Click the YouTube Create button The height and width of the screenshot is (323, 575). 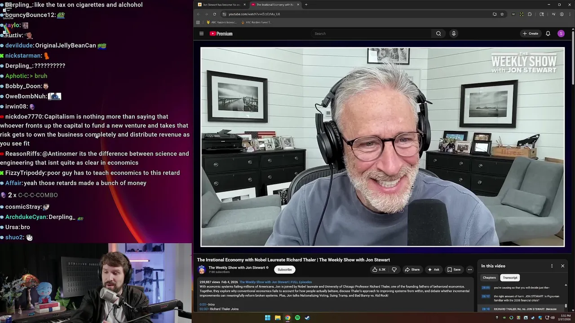[531, 34]
